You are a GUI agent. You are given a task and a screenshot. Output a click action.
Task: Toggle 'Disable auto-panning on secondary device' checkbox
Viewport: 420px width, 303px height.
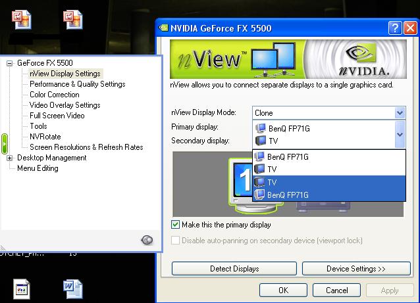click(x=176, y=241)
